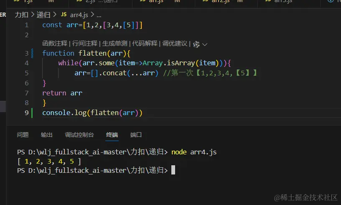The height and width of the screenshot is (205, 341).
Task: Open the breadcrumb ellipsis symbol segment
Action: 99,15
